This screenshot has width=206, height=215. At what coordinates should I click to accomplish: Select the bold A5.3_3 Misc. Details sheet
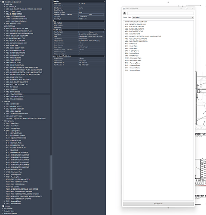point(14,14)
